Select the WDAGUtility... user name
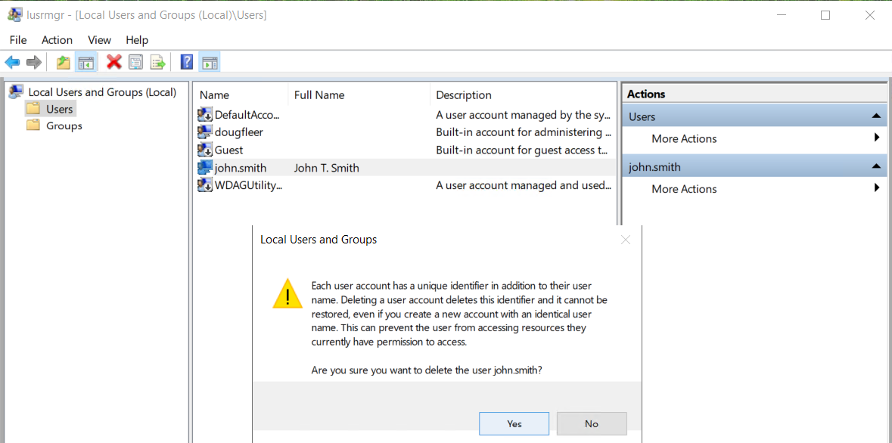 click(x=249, y=185)
